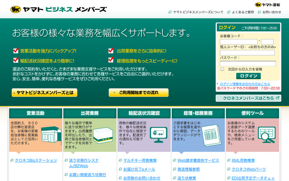289x181 pixels.
Task: Select the 出荷業務 category header
Action: coord(90,113)
